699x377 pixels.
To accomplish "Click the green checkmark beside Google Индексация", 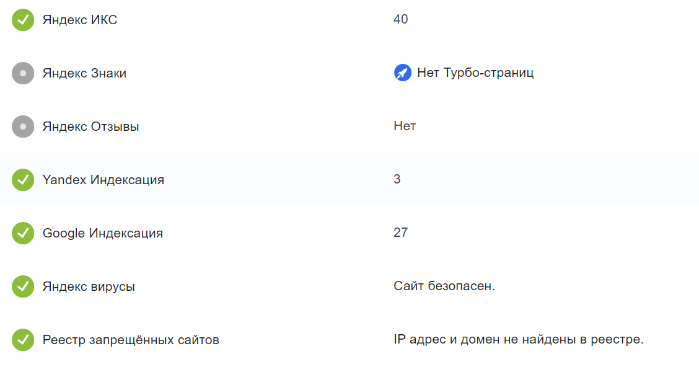I will point(23,233).
